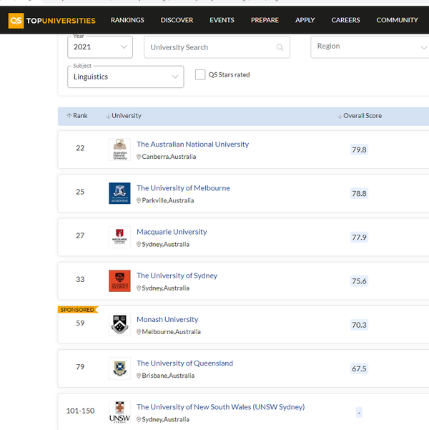Click the location pin beside Parkville, Australia
Viewport: 429px width, 430px height.
click(139, 200)
